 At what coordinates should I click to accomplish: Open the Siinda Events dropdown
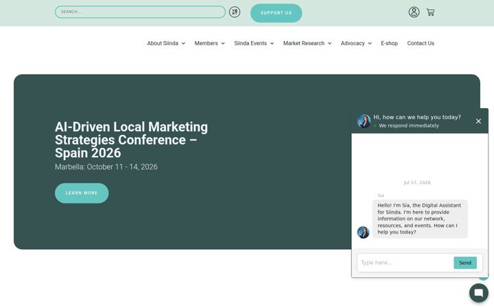(254, 43)
